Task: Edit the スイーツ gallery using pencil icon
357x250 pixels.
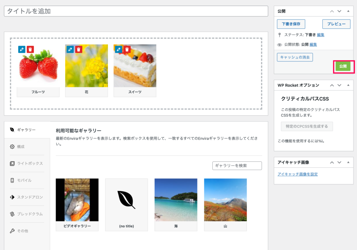Action: [x=119, y=49]
